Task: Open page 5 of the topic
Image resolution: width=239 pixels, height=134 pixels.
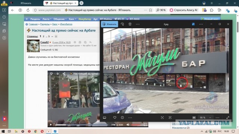Action: 49,36
